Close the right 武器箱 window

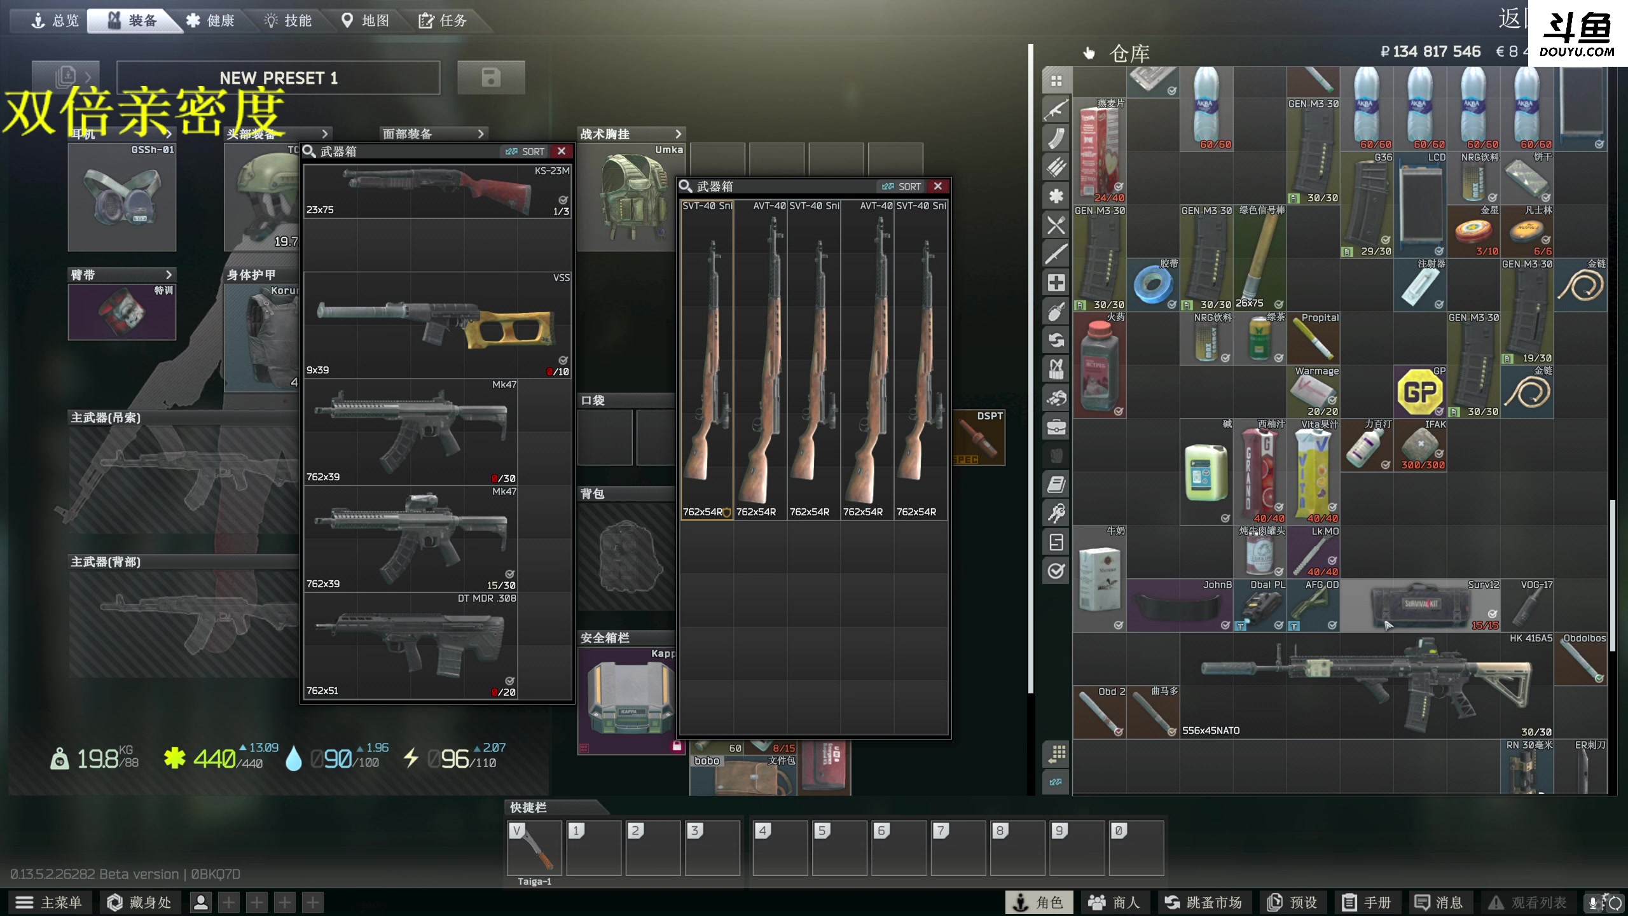click(938, 186)
